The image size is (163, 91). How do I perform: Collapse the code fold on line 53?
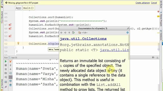15,48
